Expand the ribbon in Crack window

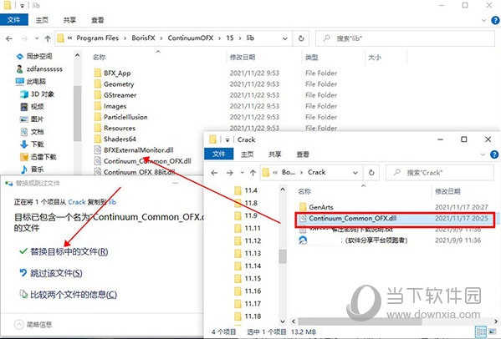(x=483, y=155)
